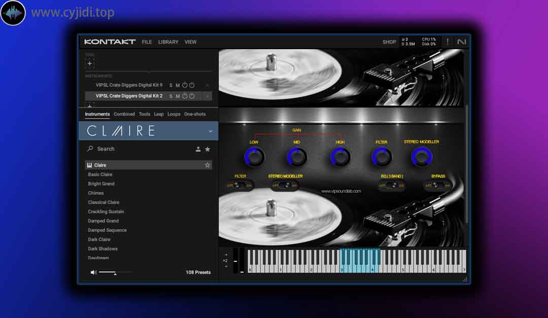
Task: Click the piano icon beside Claire
Action: (89, 165)
